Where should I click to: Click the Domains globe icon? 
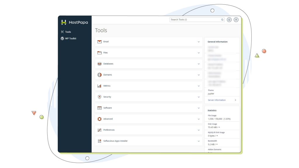point(100,75)
